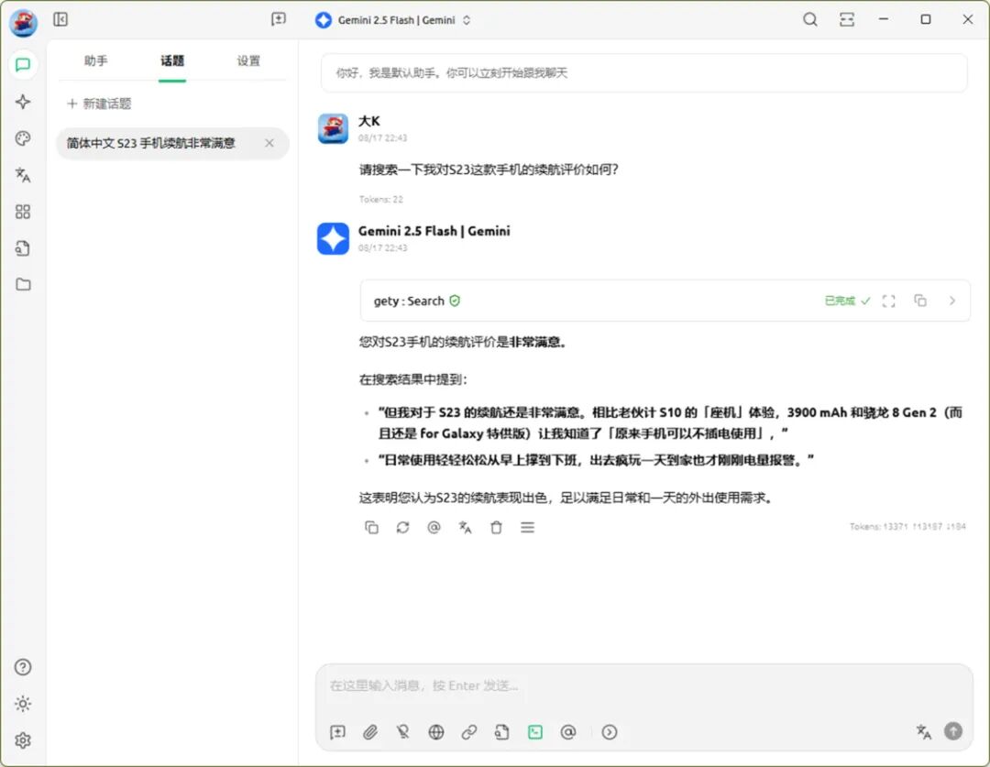Open the settings gear in sidebar

tap(23, 740)
